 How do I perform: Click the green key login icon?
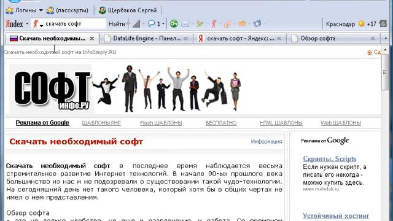tap(174, 24)
